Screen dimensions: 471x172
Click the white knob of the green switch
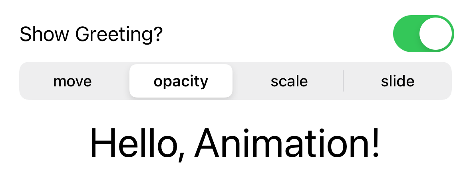(x=435, y=33)
